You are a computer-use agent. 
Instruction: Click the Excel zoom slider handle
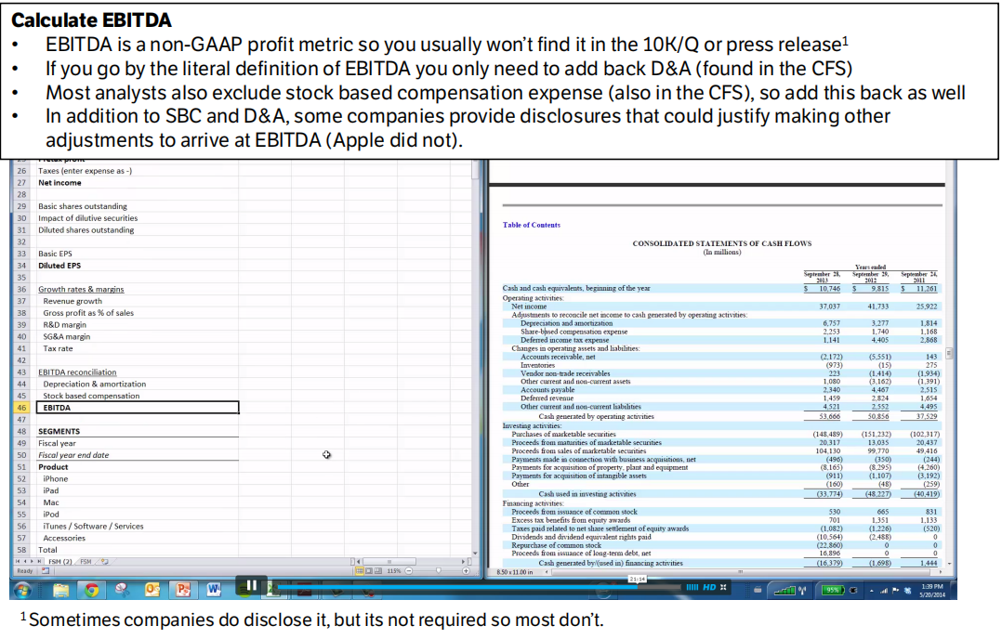click(x=439, y=570)
